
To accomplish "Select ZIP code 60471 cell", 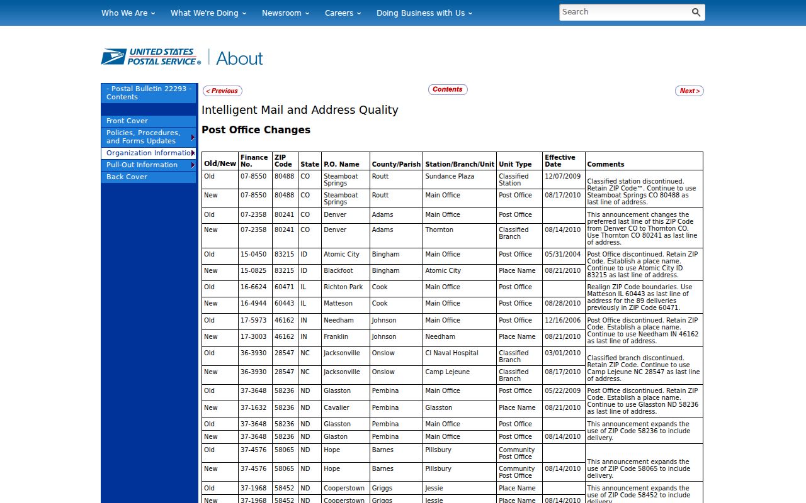I will [x=285, y=289].
